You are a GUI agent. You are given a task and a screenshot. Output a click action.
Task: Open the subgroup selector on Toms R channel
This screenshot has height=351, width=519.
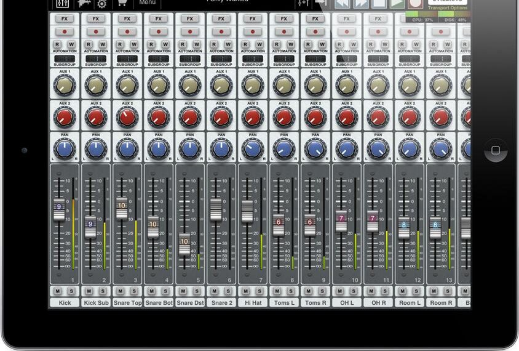pyautogui.click(x=315, y=59)
